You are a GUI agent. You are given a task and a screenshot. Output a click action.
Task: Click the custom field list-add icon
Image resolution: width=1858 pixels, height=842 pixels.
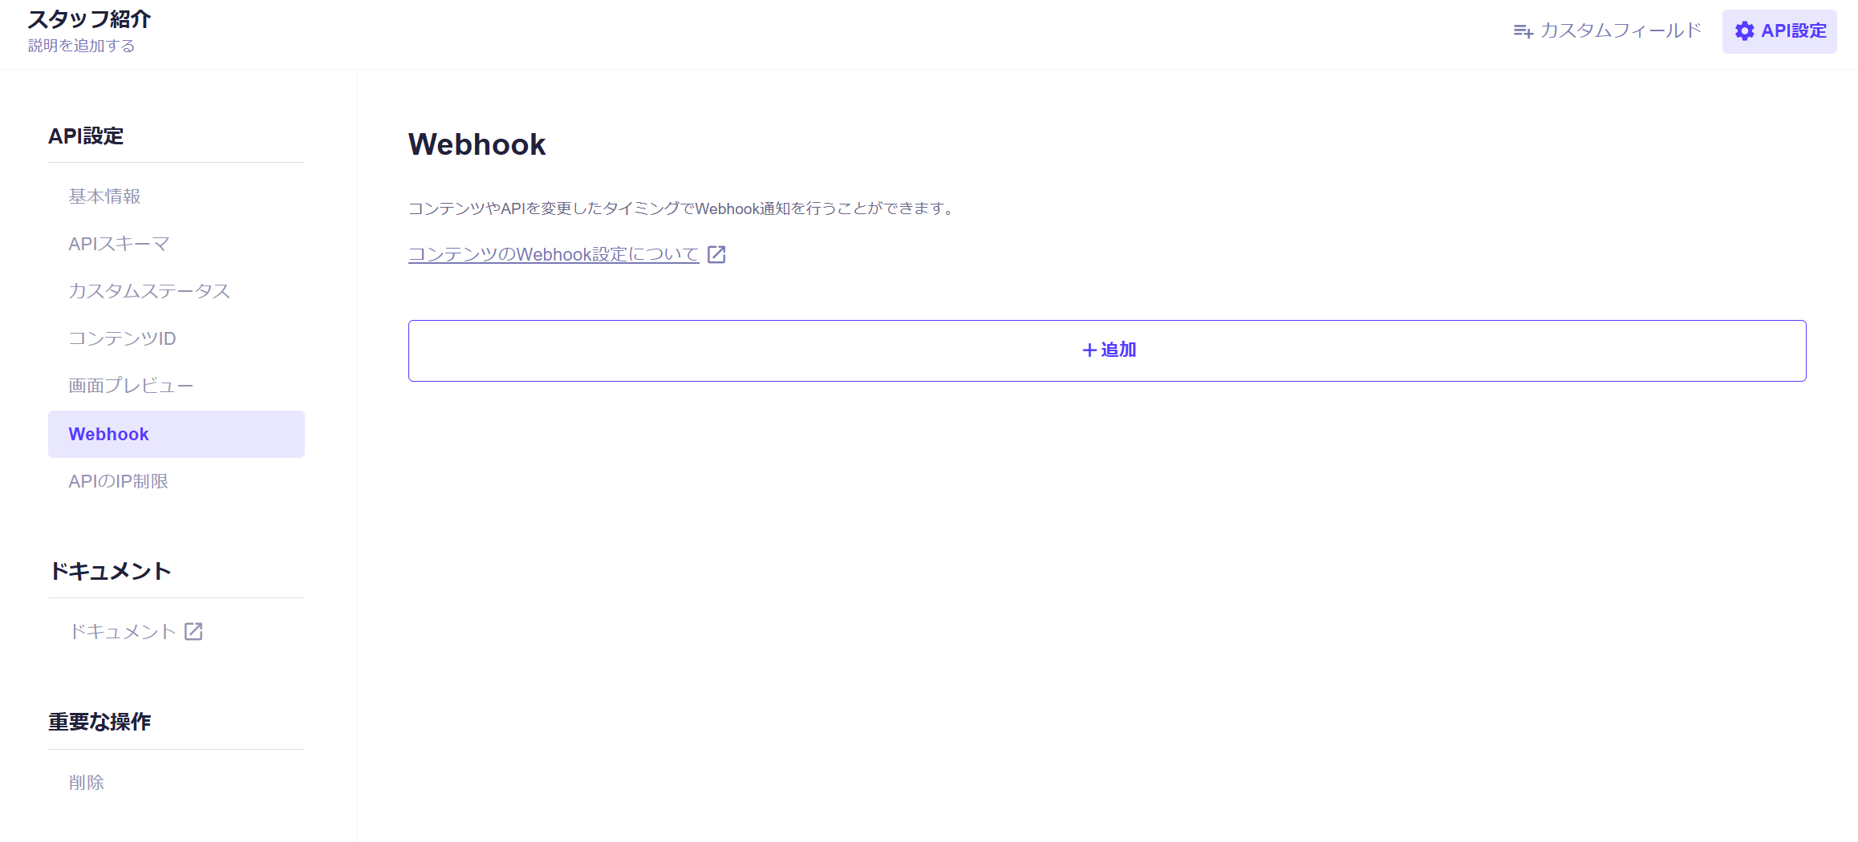[x=1523, y=31]
